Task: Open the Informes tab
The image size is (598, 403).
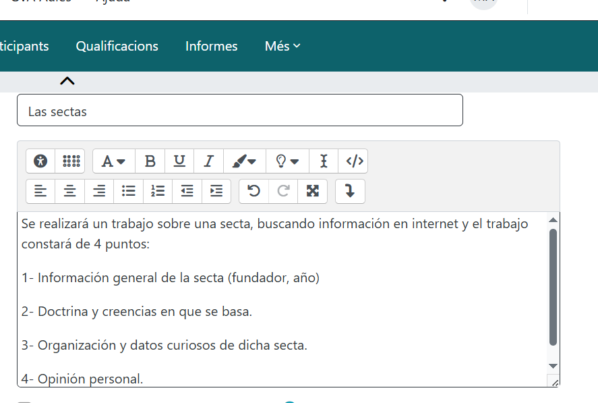Action: 211,46
